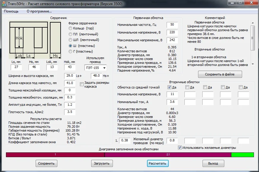Click Сохранить в файле button
Screen dimensions: 259x172
(220, 74)
